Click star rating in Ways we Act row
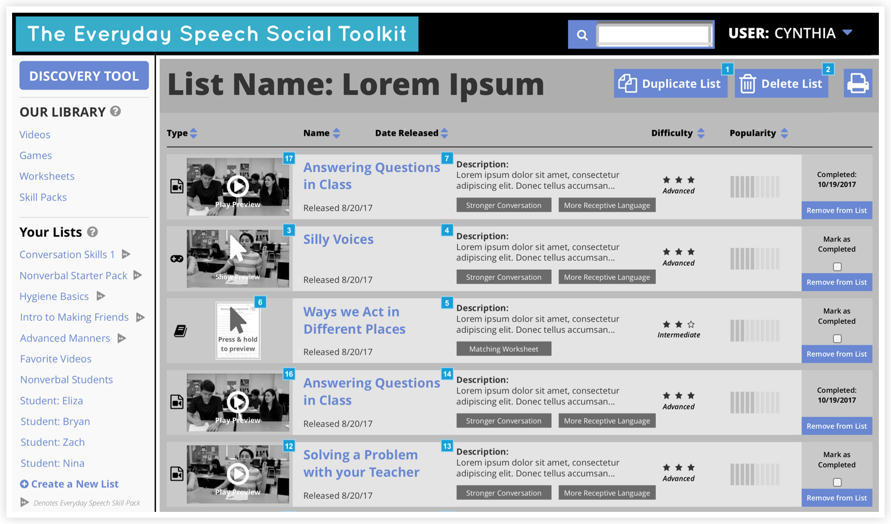 tap(678, 324)
